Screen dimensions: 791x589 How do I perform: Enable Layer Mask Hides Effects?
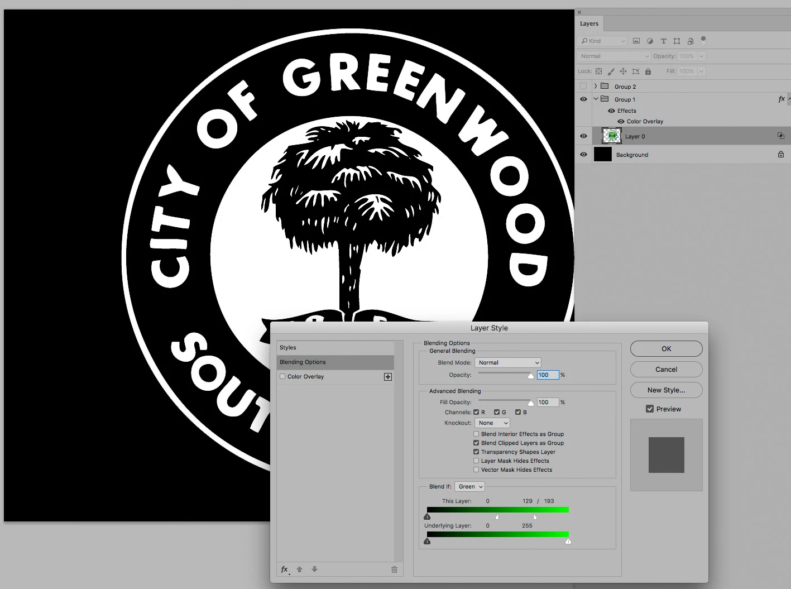[476, 461]
